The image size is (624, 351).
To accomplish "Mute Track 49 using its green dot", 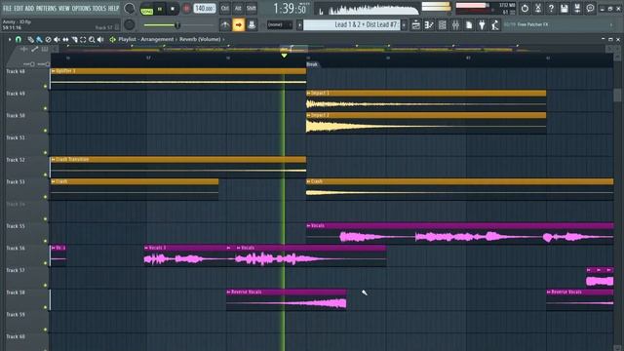I will [46, 108].
